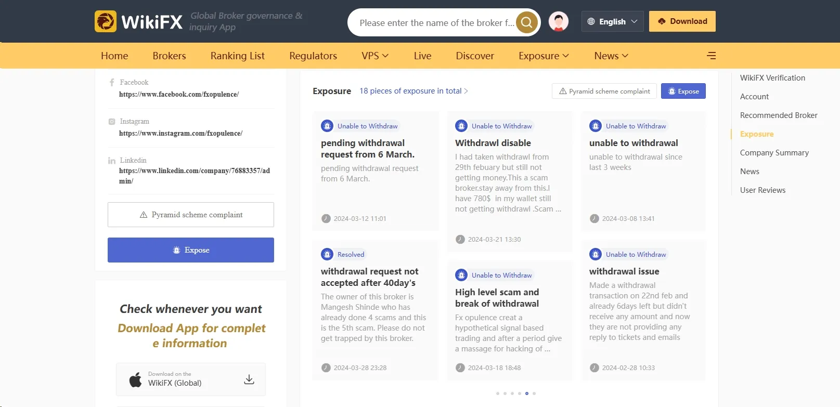This screenshot has height=407, width=840.
Task: Click the WikiFX wordmark in header
Action: (152, 22)
